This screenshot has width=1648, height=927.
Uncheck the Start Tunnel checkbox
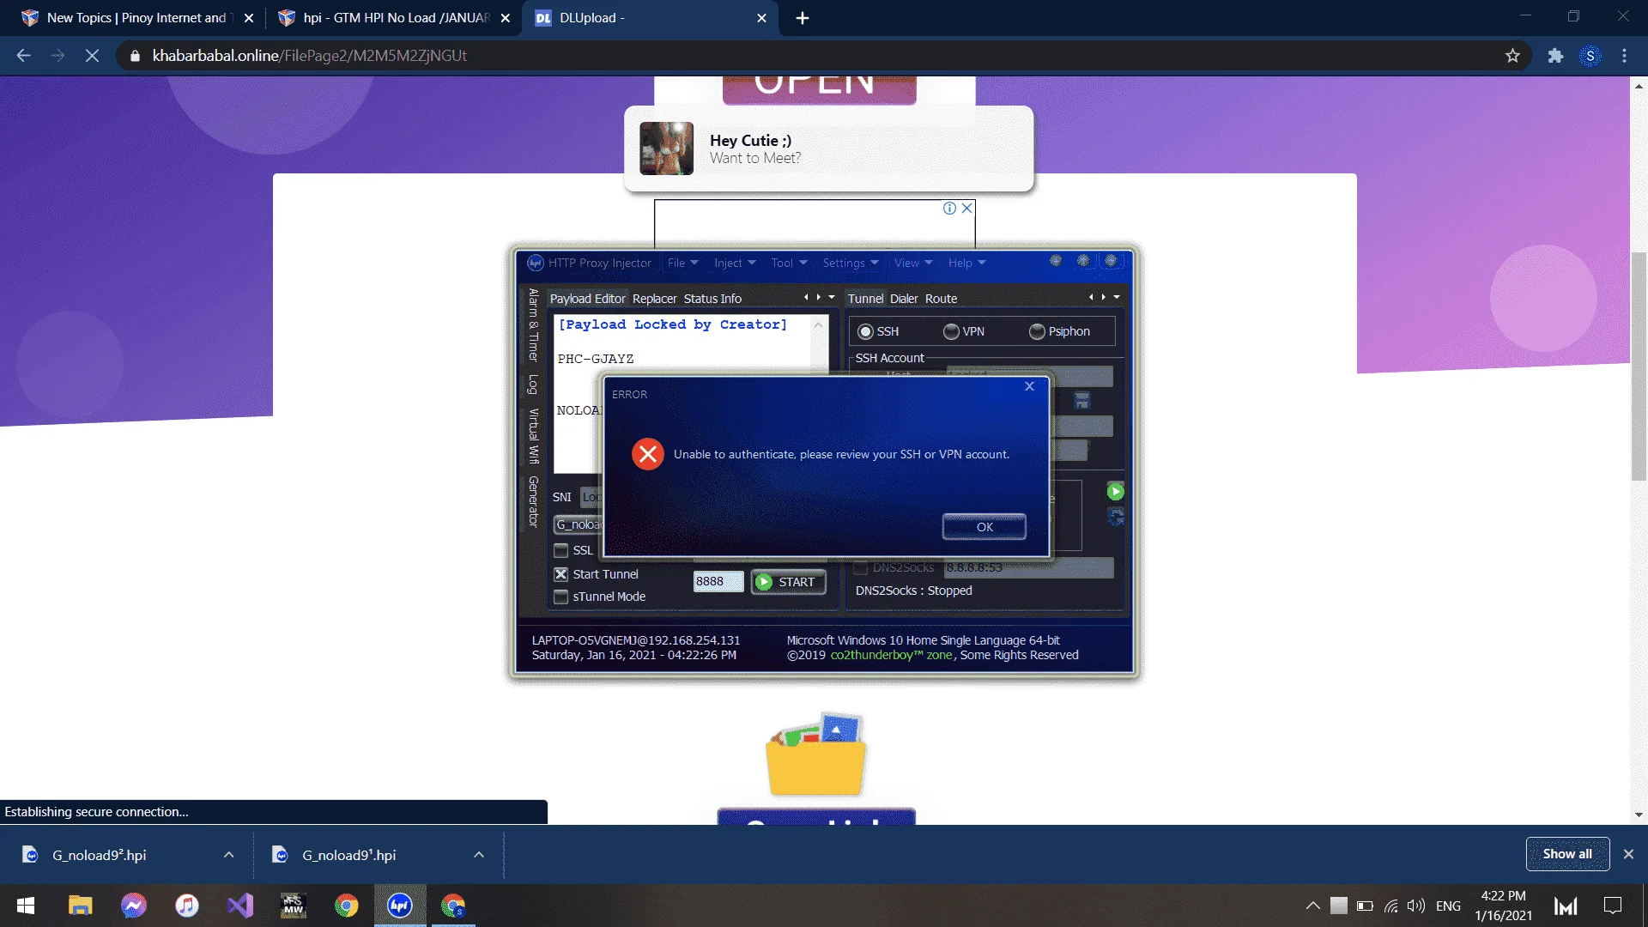[x=561, y=574]
